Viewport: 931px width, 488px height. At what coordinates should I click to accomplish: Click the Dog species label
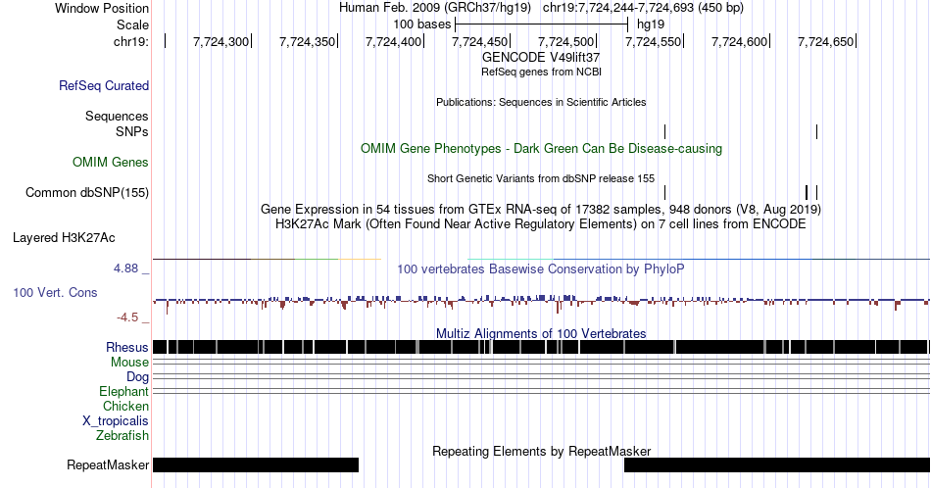137,377
